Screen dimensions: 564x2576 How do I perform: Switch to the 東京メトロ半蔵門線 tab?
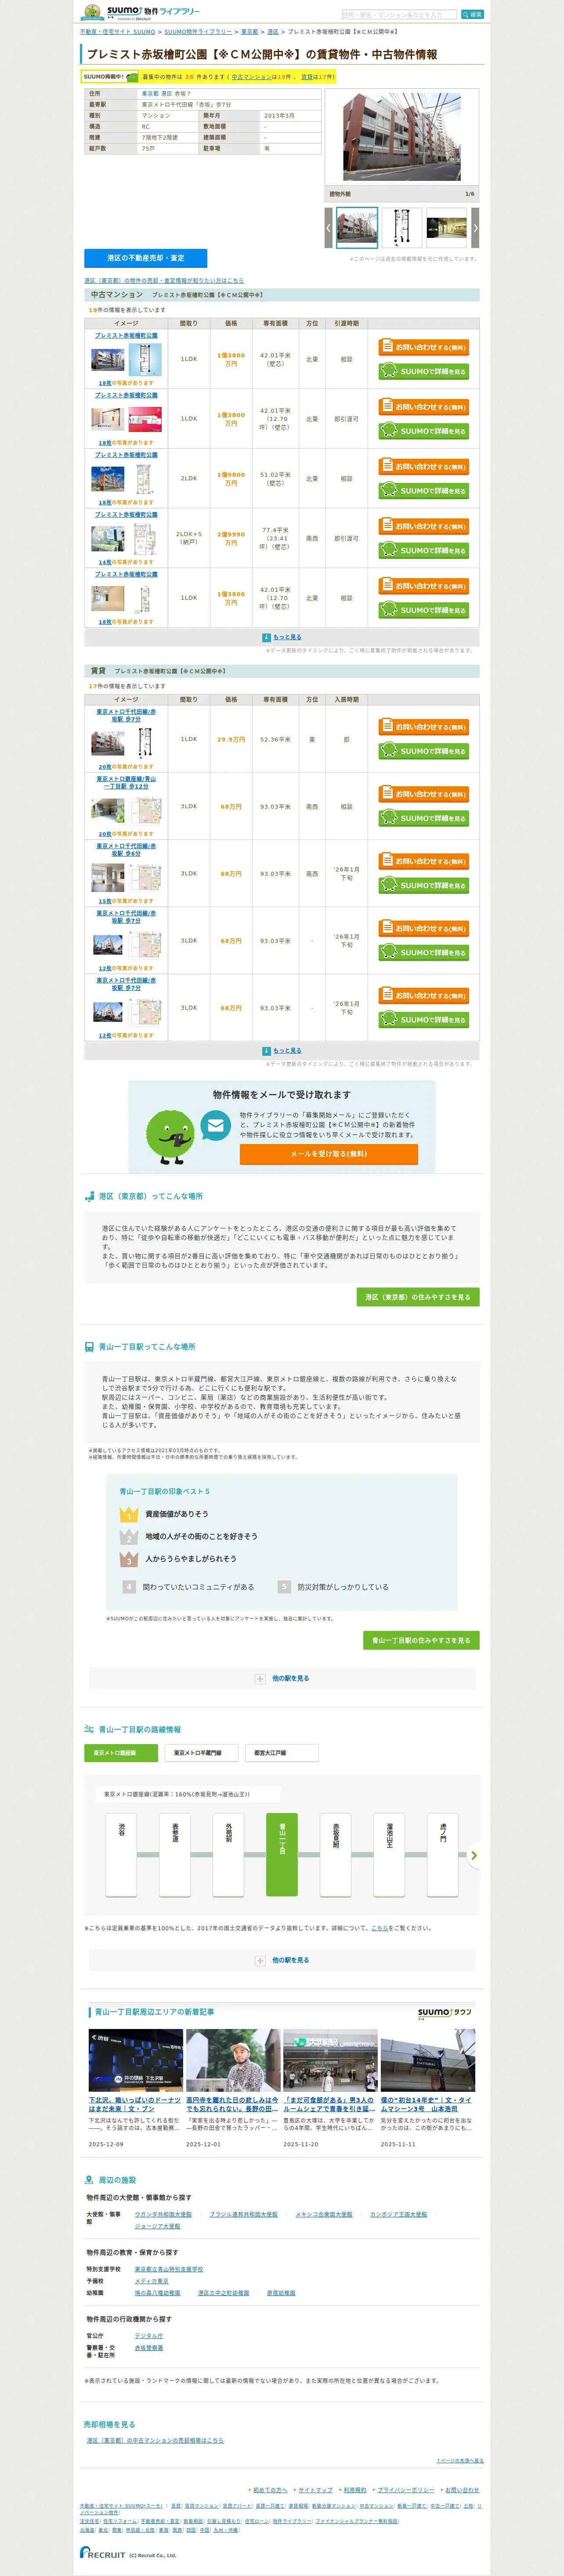pos(201,1753)
